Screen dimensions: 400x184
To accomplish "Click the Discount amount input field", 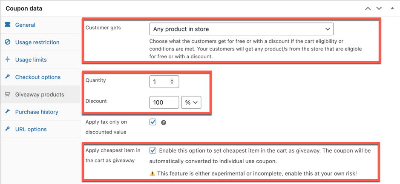I will click(x=164, y=102).
